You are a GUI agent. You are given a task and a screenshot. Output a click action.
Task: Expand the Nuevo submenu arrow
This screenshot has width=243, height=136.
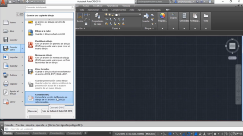tap(22, 23)
